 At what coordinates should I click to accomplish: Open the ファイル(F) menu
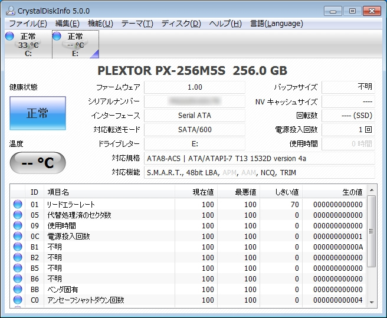tap(28, 24)
